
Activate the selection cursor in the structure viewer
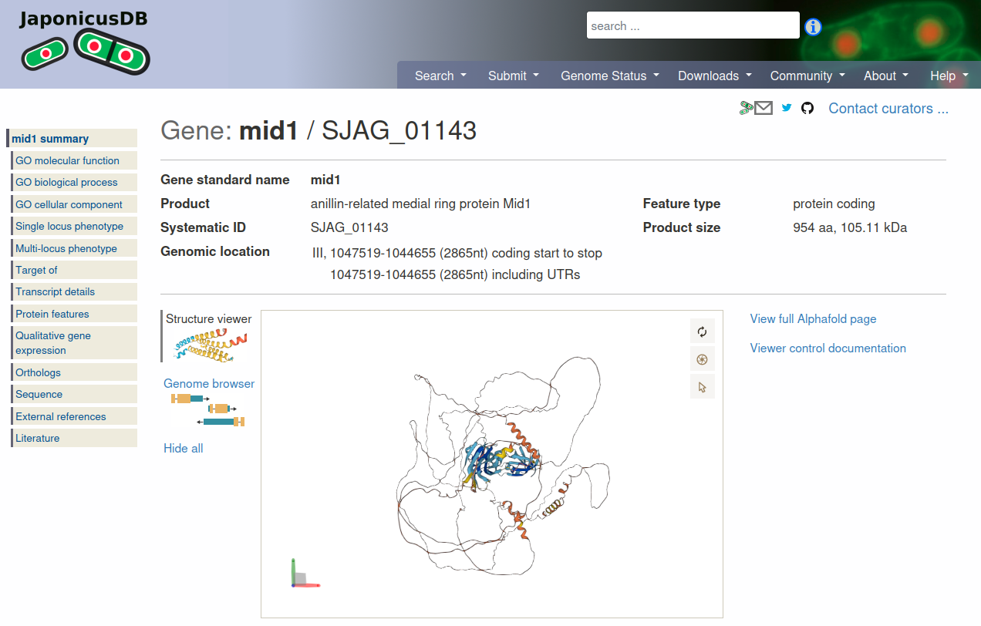click(702, 386)
